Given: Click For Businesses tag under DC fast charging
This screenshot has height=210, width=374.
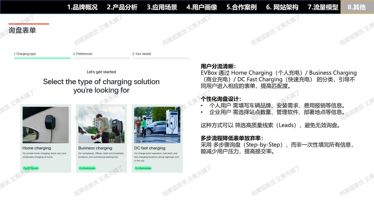Looking at the screenshot, I should 143,168.
